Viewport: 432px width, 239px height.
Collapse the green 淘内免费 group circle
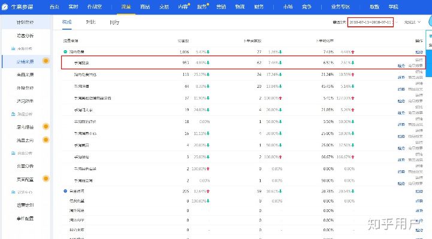(x=65, y=51)
